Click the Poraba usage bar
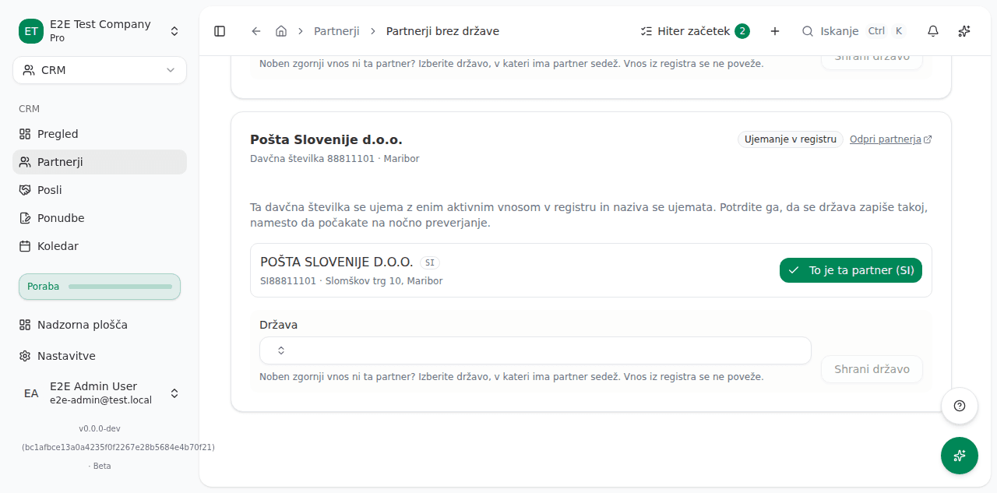This screenshot has width=997, height=493. 100,287
